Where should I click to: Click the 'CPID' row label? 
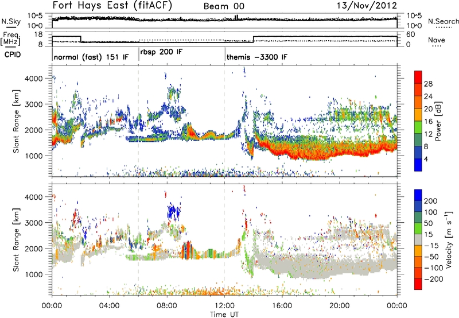(13, 55)
